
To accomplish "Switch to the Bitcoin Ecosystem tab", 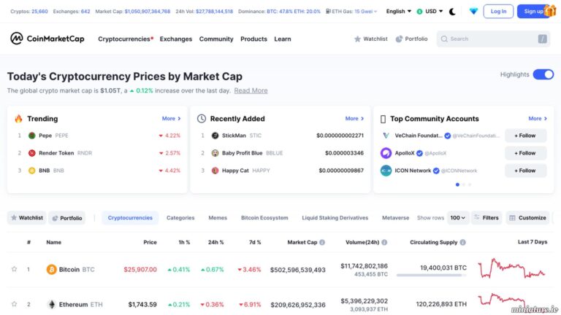I will click(264, 217).
